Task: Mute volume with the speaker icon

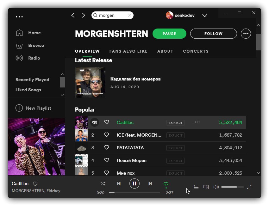Action: 216,187
